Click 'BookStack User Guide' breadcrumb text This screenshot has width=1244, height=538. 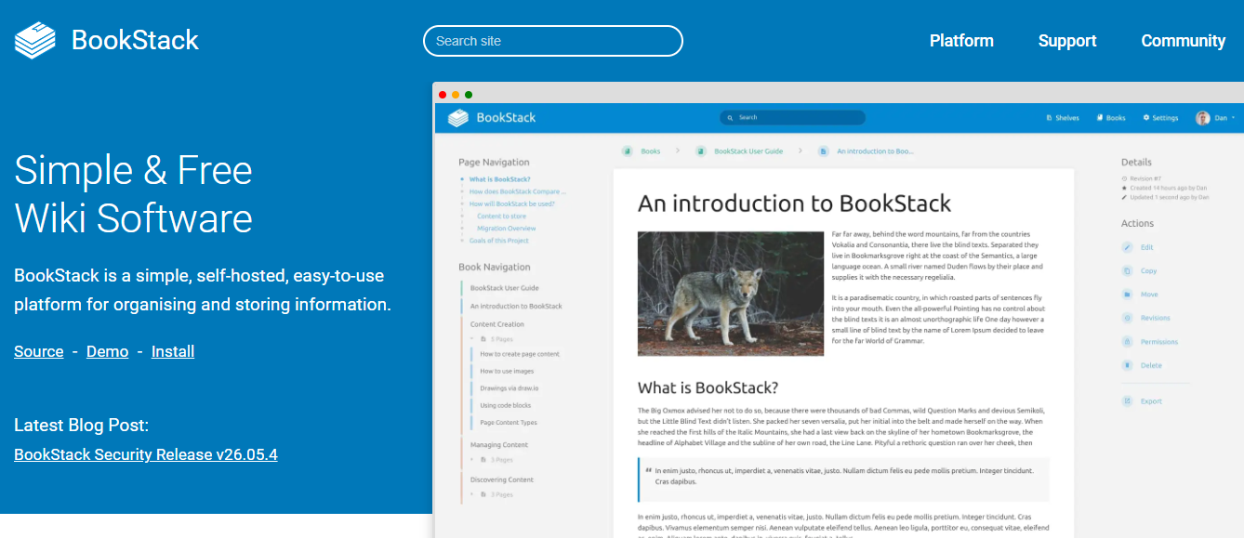tap(748, 151)
